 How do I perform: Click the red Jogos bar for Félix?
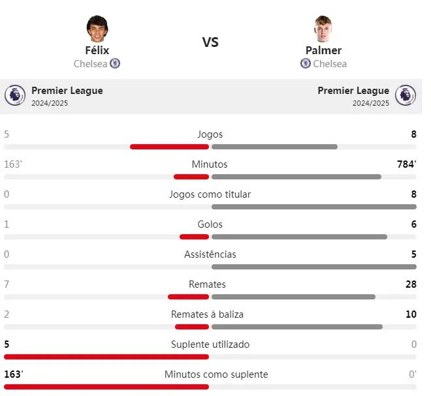(x=169, y=147)
